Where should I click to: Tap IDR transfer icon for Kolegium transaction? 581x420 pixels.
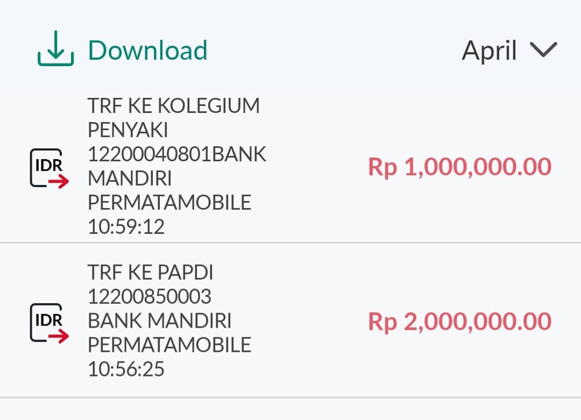tap(48, 168)
